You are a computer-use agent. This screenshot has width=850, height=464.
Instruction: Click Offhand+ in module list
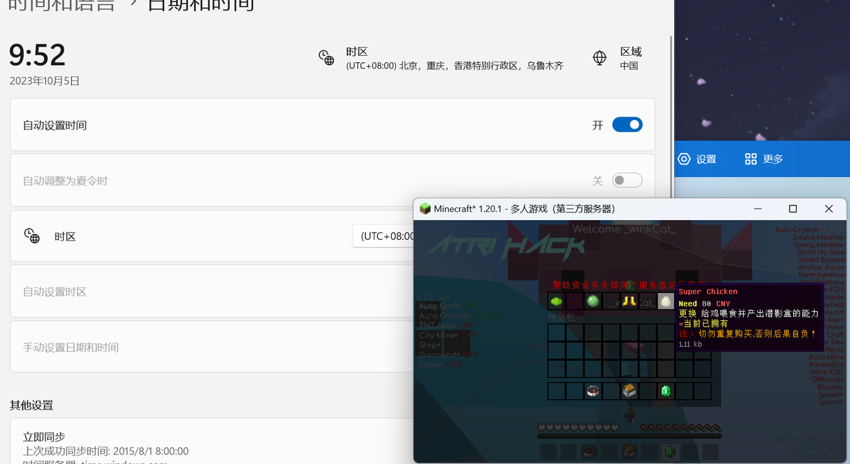point(827,380)
